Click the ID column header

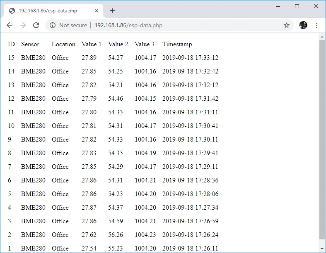[11, 44]
